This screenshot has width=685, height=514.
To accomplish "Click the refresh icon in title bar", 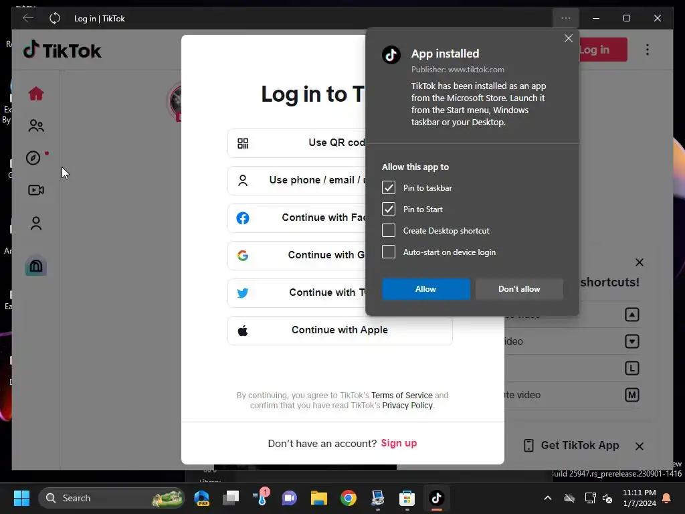I will [x=55, y=18].
